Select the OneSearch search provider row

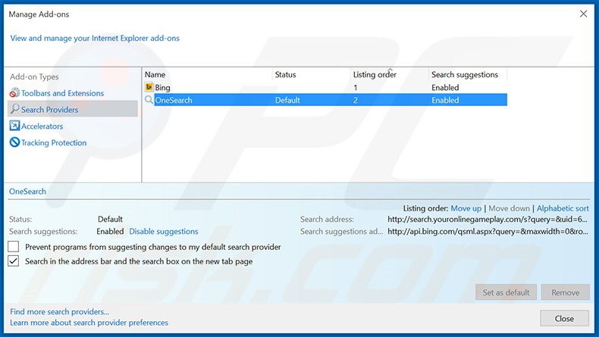(x=325, y=100)
